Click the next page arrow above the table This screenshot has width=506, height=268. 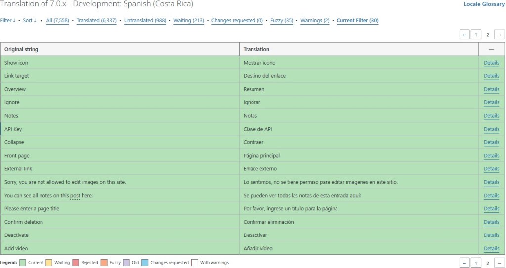[500, 35]
